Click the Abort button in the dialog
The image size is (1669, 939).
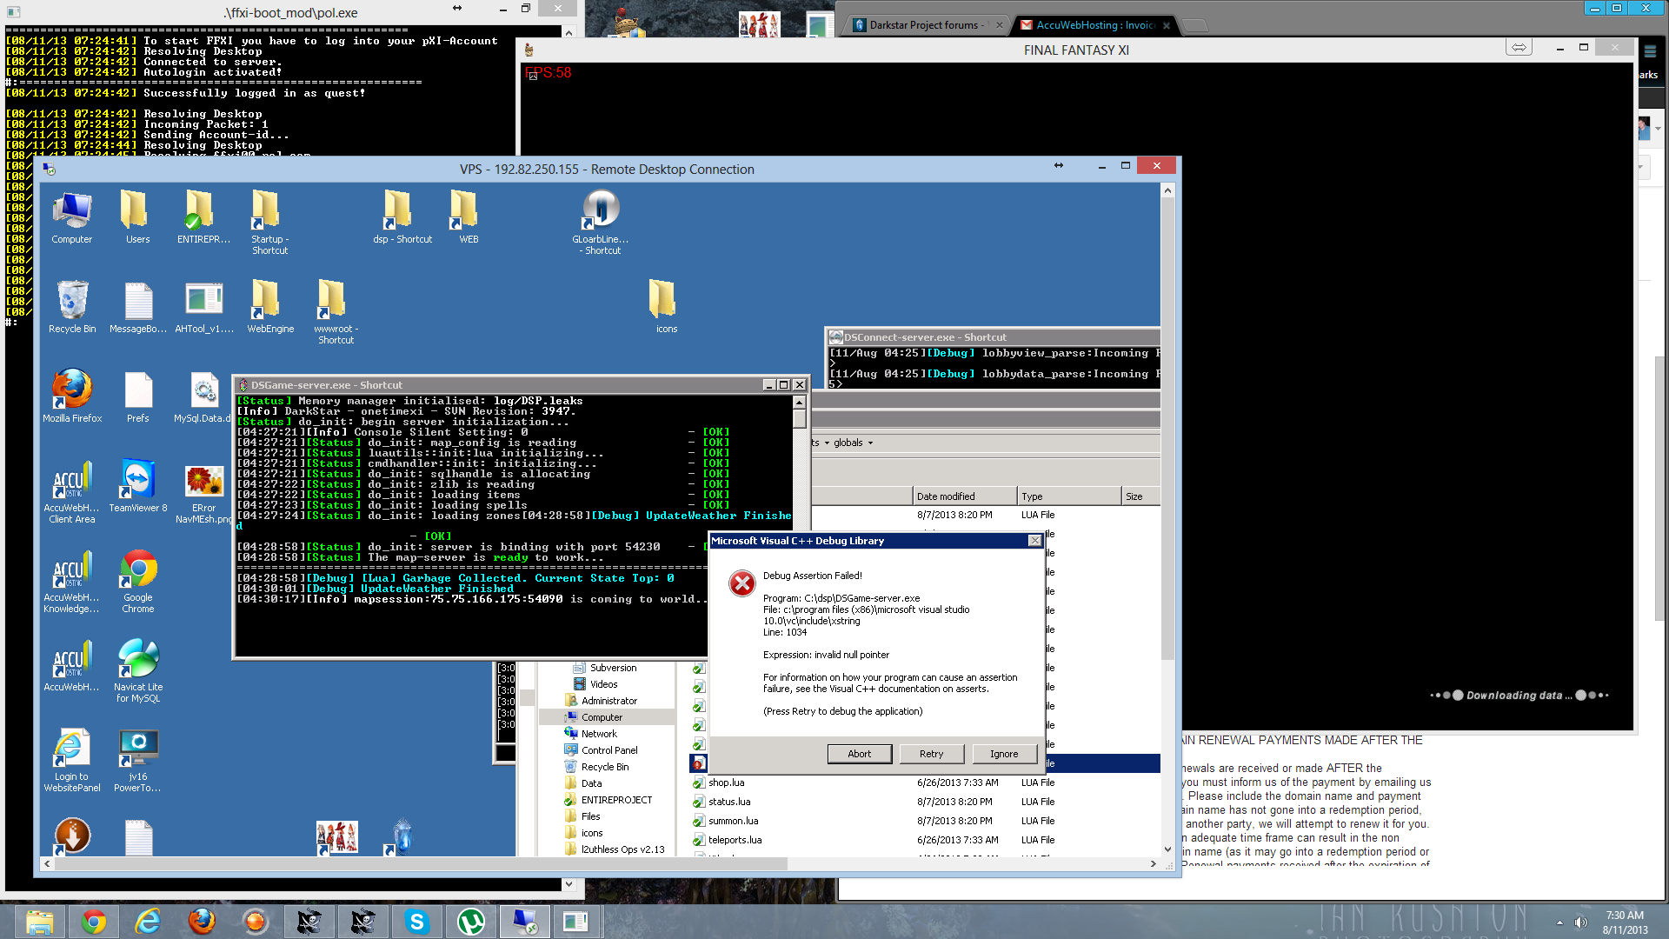[x=859, y=754]
